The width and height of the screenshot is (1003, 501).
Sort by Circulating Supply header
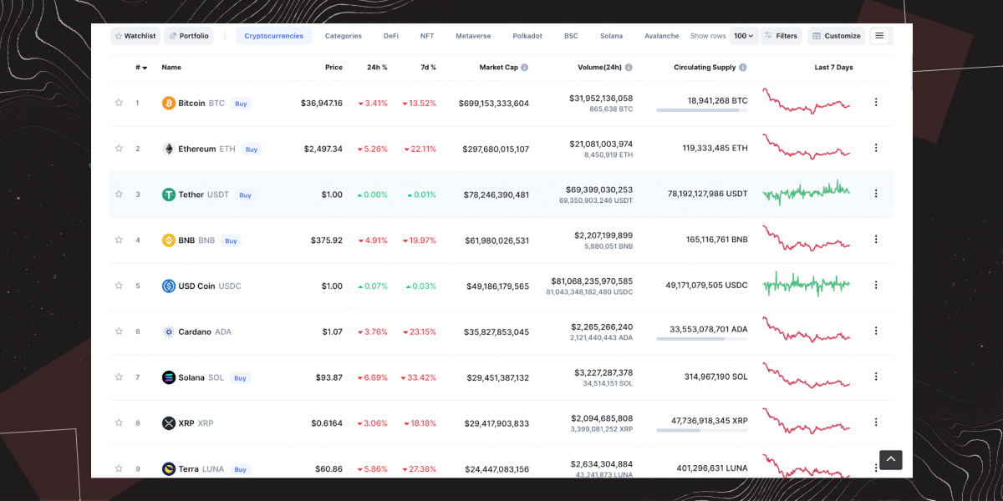click(705, 68)
